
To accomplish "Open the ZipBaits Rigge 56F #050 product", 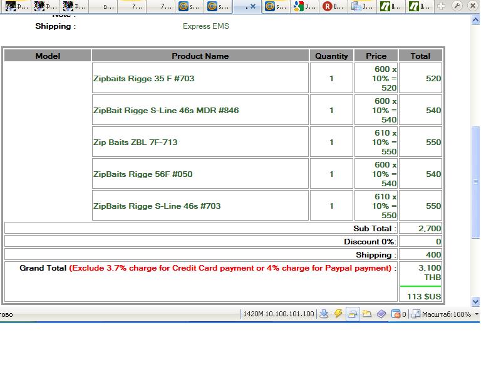I will tap(143, 174).
